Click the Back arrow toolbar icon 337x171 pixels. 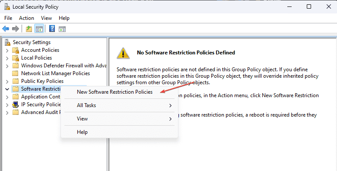pyautogui.click(x=6, y=28)
